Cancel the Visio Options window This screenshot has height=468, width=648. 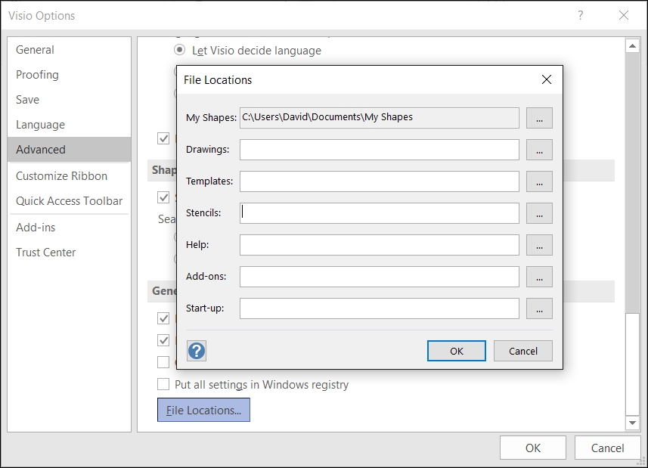tap(607, 448)
